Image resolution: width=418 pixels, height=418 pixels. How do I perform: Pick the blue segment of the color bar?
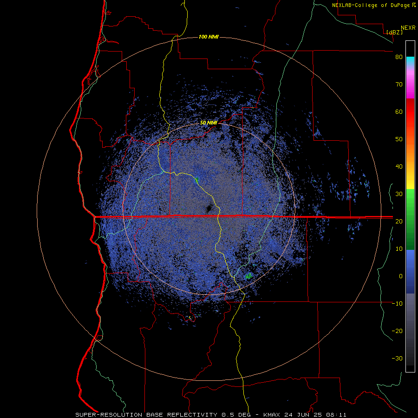(410, 272)
